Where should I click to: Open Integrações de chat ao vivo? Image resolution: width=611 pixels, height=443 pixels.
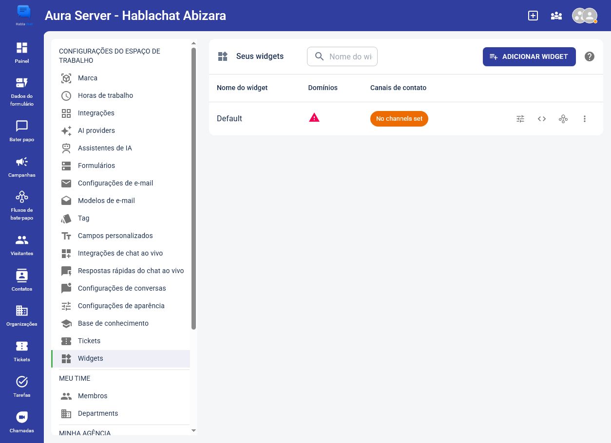121,253
